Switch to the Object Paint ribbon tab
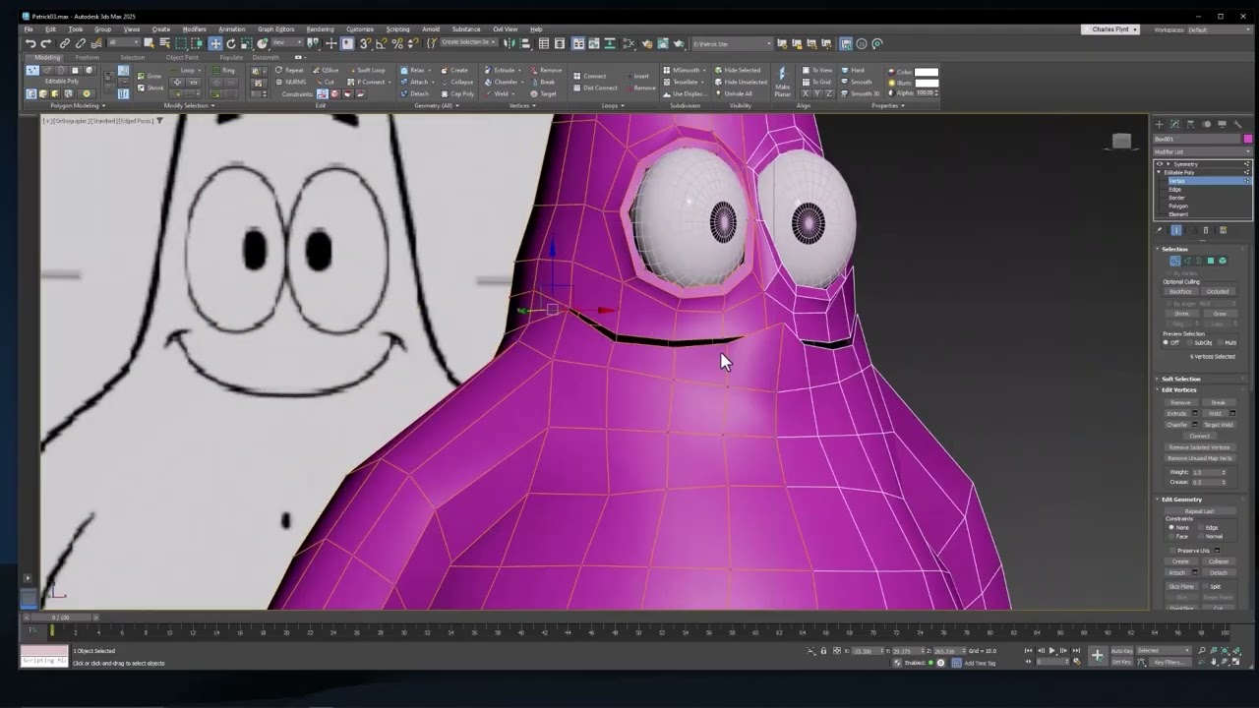The height and width of the screenshot is (708, 1259). tap(182, 57)
